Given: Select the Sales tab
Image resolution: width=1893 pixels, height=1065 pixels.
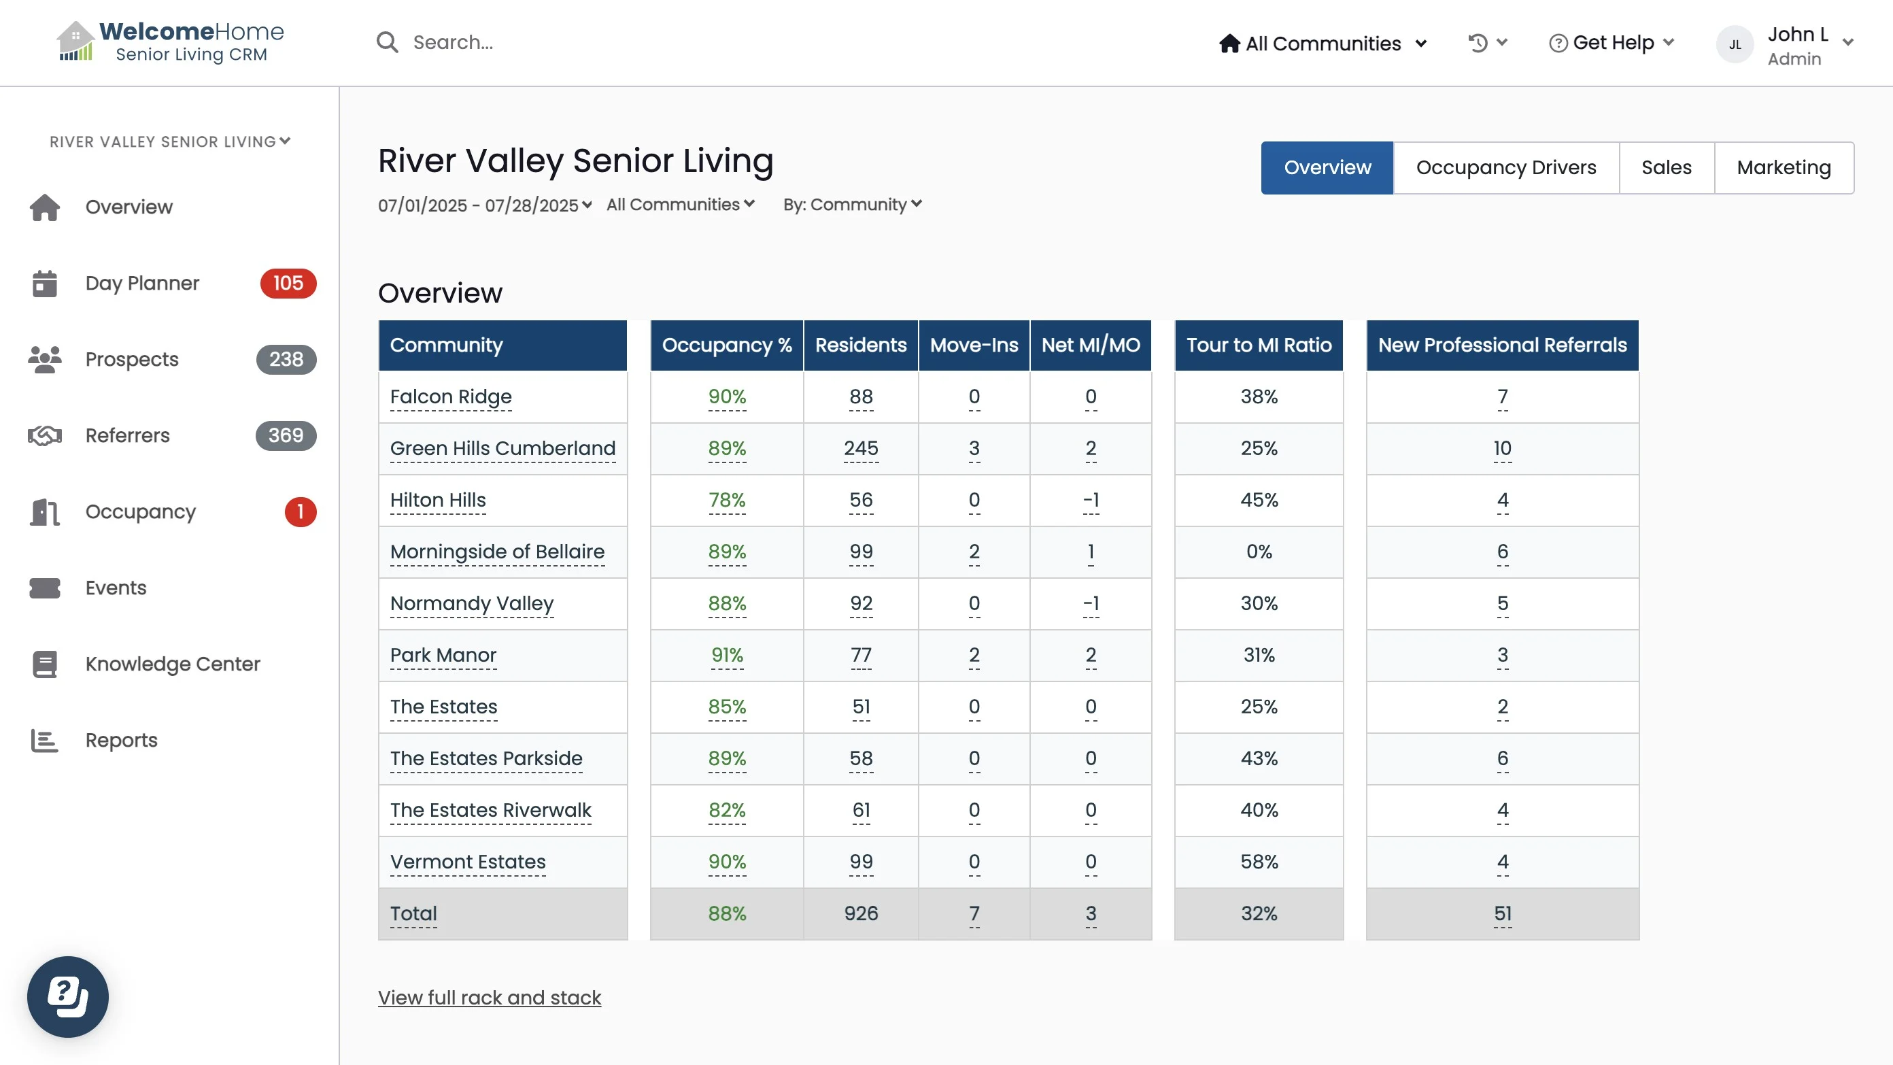Looking at the screenshot, I should point(1666,167).
